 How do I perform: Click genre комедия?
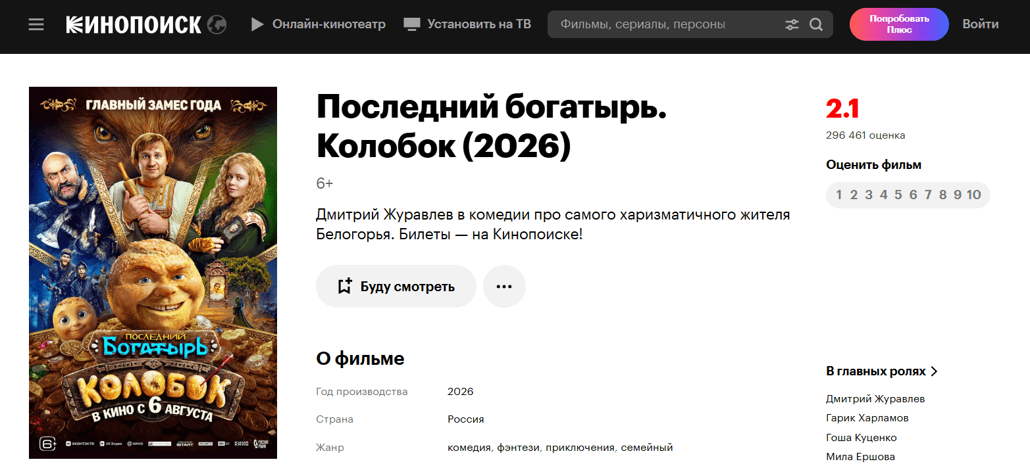pyautogui.click(x=469, y=448)
